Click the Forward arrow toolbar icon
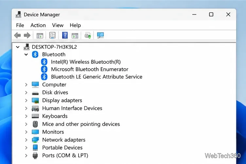The width and height of the screenshot is (246, 164). pyautogui.click(x=27, y=35)
